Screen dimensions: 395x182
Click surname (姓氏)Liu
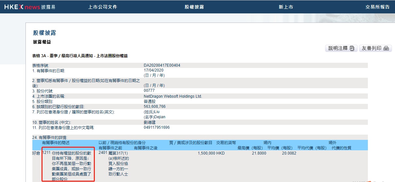click(152, 112)
